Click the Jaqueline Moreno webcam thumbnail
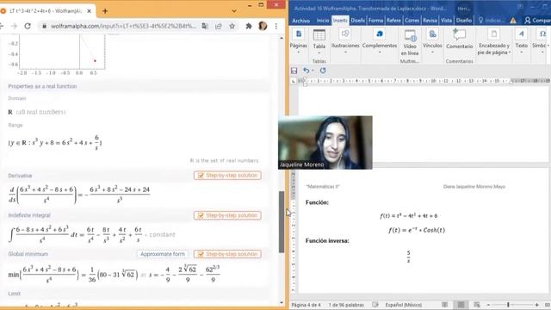551x310 pixels. 325,143
